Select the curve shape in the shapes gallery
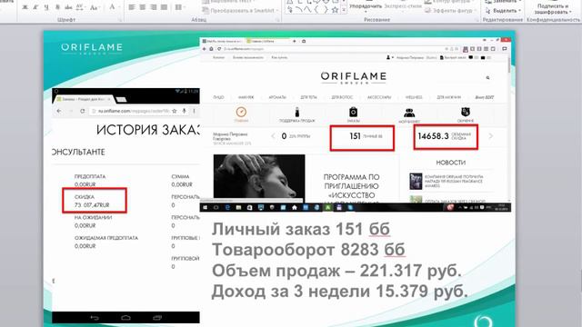Viewport: 582px width, 327px height. click(307, 10)
